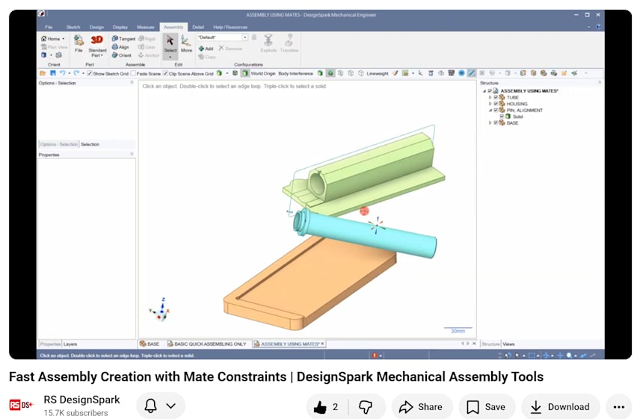Viewport: 637px width, 419px height.
Task: Click the open folder icon in the quick toolbar
Action: tap(43, 73)
